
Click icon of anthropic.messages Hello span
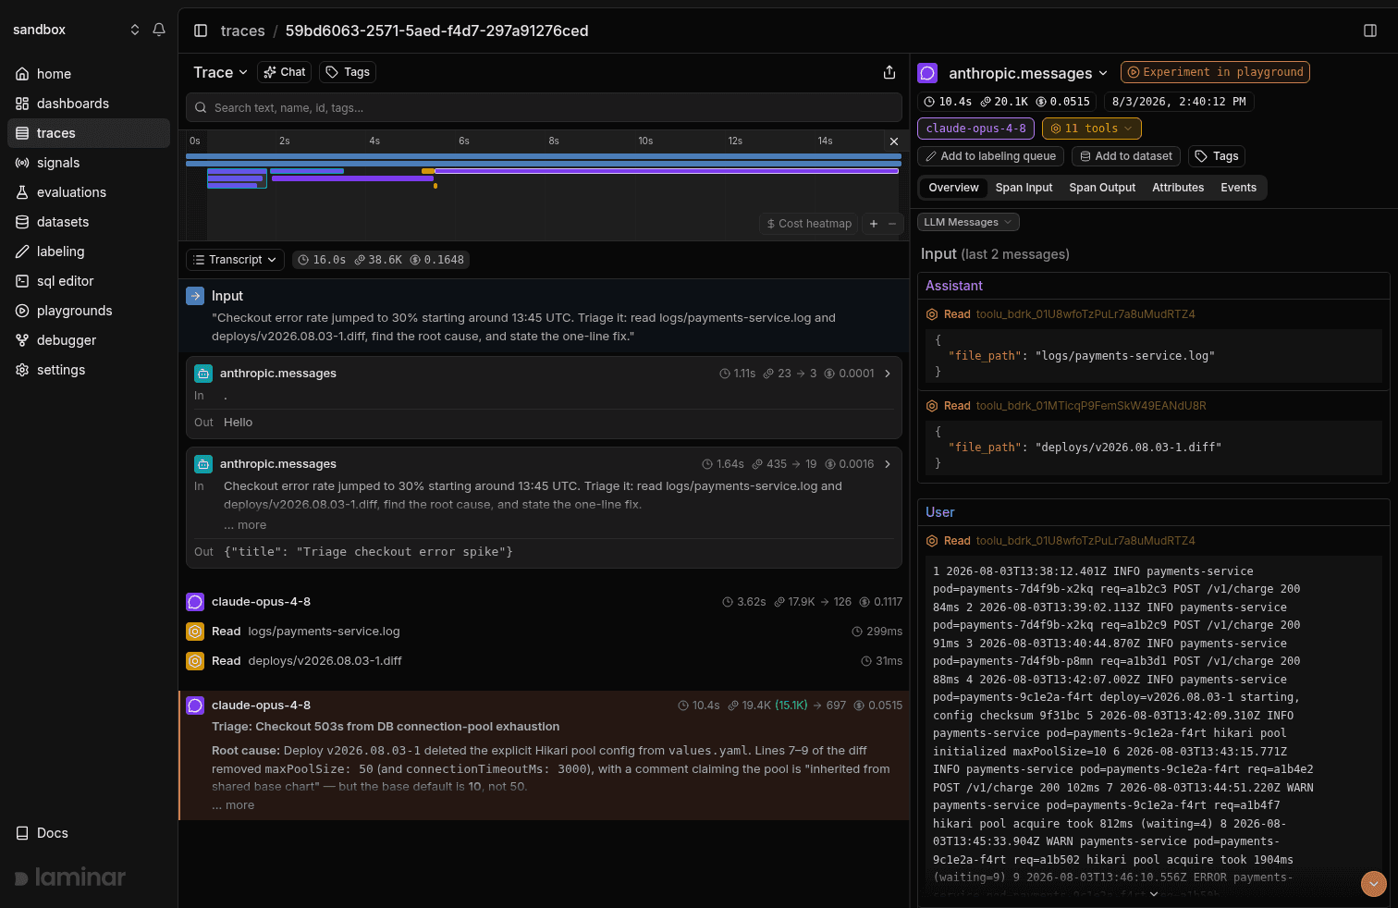(203, 374)
